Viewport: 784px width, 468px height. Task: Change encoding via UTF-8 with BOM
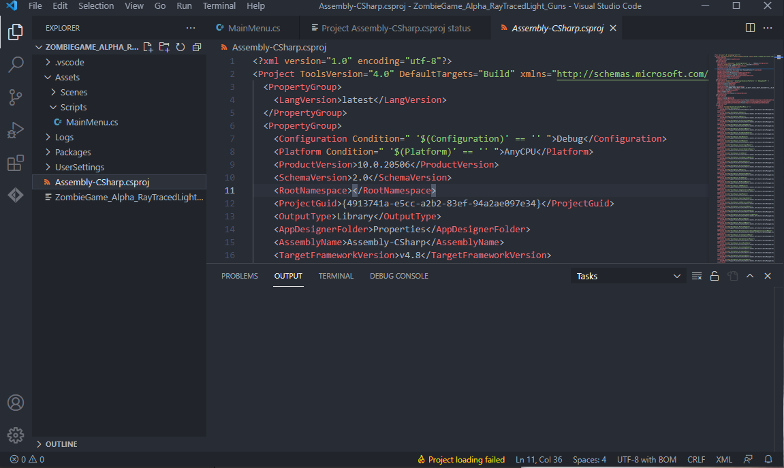[x=646, y=460]
